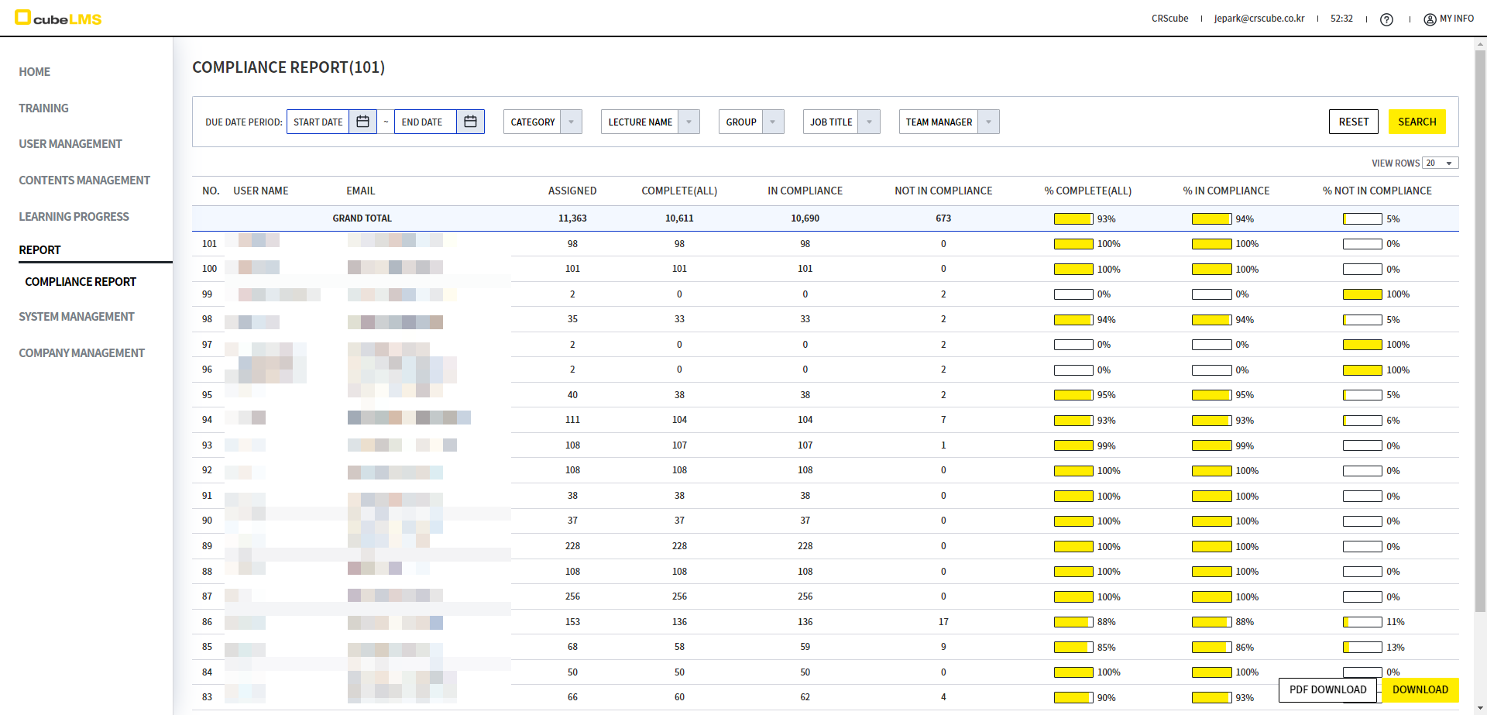Click the cubeLMS logo

click(58, 18)
